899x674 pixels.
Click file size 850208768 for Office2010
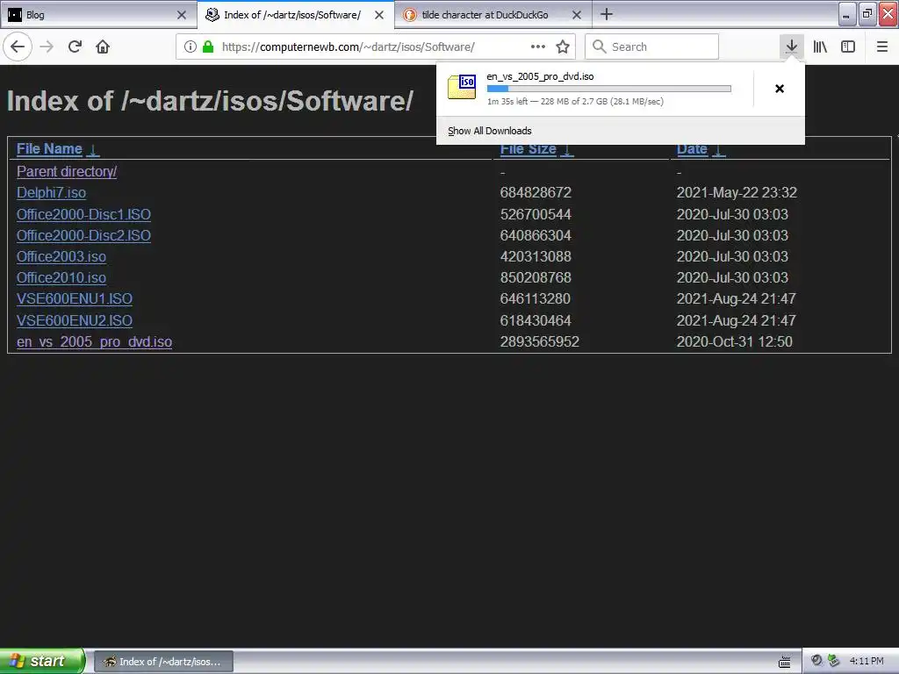click(x=536, y=277)
